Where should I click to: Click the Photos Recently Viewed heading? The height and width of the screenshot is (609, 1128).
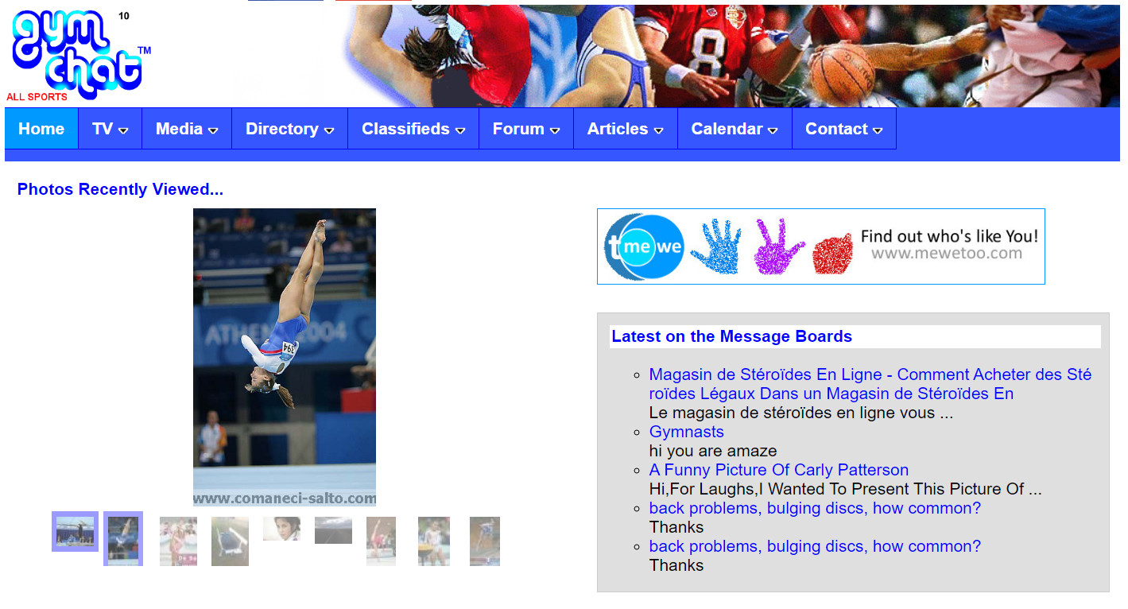(x=120, y=189)
